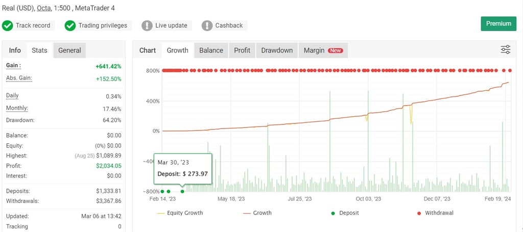Click the Cashback label
Screen dimensions: 523x232
coord(229,25)
